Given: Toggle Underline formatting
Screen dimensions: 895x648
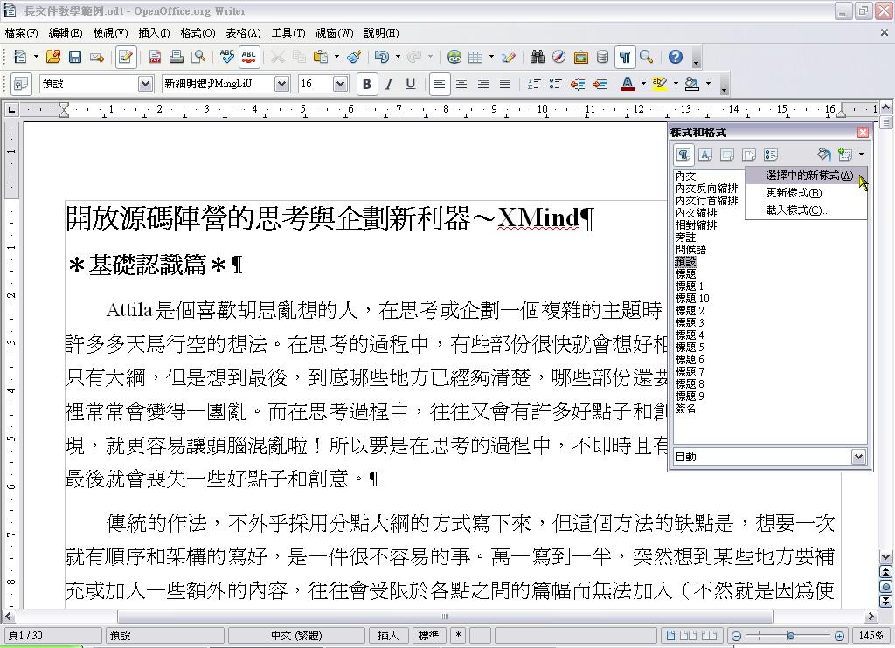Looking at the screenshot, I should [x=411, y=85].
